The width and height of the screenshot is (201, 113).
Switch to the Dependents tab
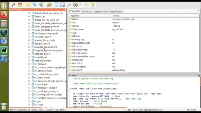tap(116, 11)
